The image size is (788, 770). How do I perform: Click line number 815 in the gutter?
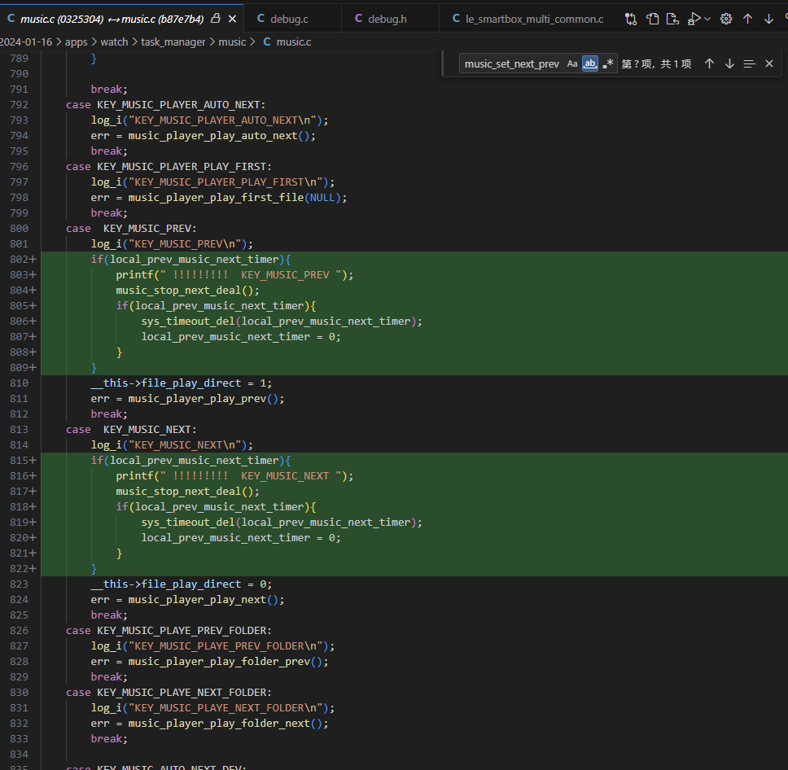coord(19,461)
